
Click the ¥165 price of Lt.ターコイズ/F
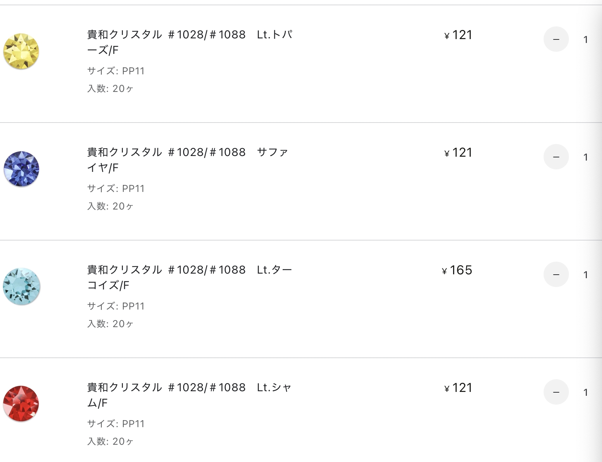457,270
